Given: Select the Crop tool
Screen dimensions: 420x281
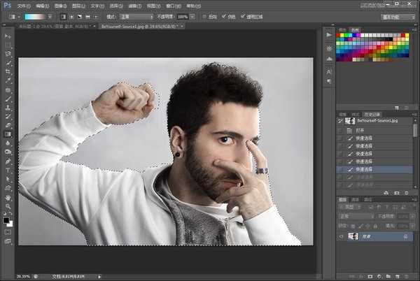Looking at the screenshot, I should (8, 71).
